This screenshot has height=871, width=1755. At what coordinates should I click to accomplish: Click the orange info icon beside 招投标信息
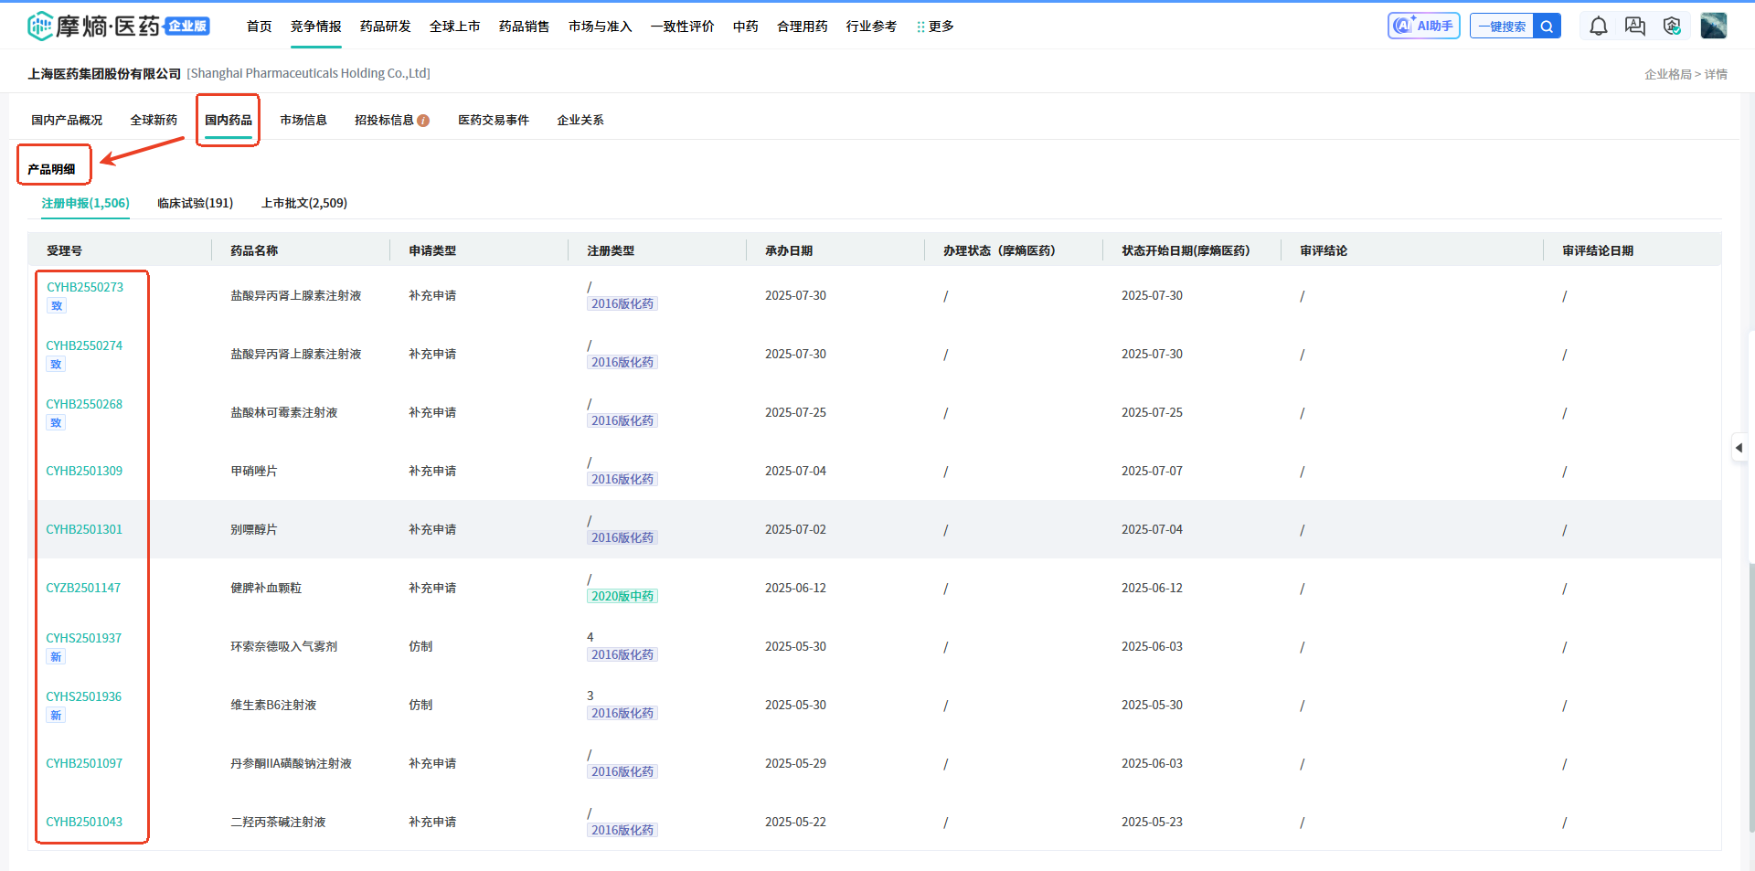(423, 121)
